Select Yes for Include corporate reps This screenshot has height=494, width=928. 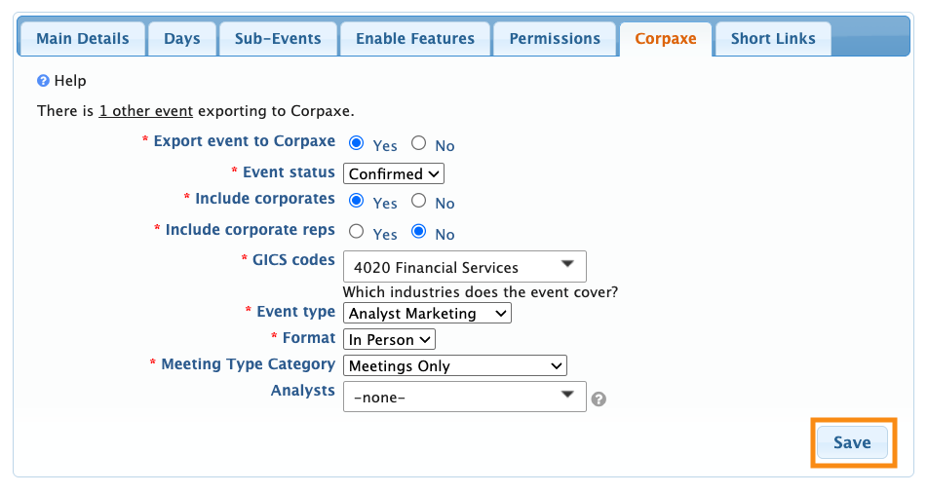tap(357, 232)
